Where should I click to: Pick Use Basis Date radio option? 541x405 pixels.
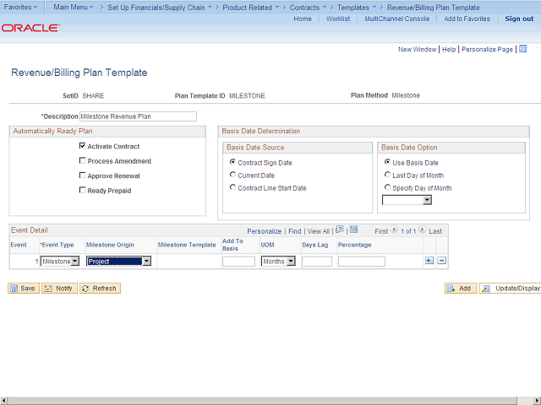[387, 162]
